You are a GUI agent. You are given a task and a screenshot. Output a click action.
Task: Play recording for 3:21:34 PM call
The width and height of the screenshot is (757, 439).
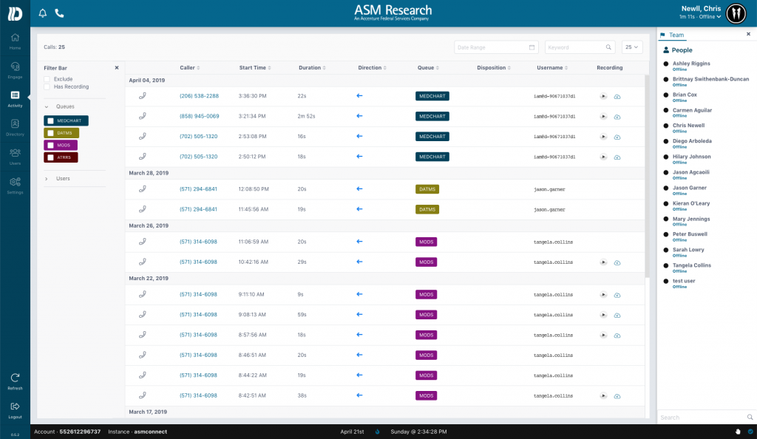click(x=603, y=116)
